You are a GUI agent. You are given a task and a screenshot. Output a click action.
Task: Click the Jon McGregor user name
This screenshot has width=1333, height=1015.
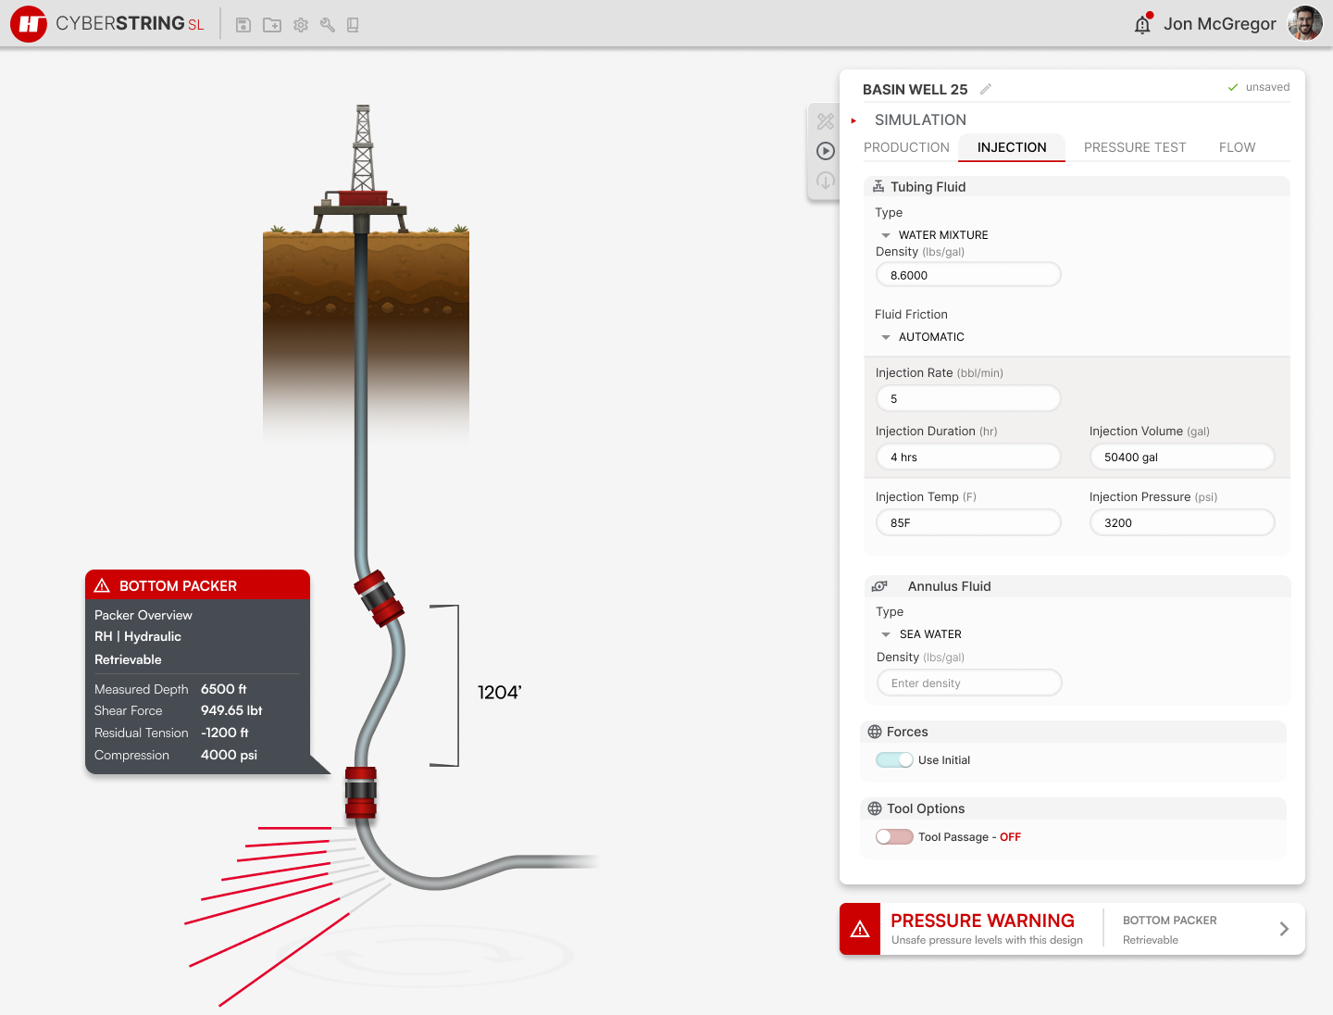(x=1220, y=24)
